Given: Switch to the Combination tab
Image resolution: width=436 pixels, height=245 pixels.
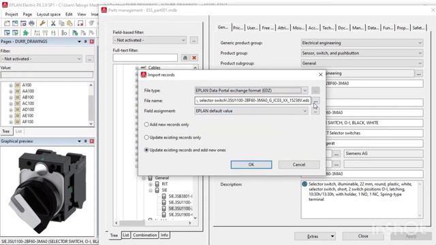Looking at the screenshot, I should click(145, 235).
